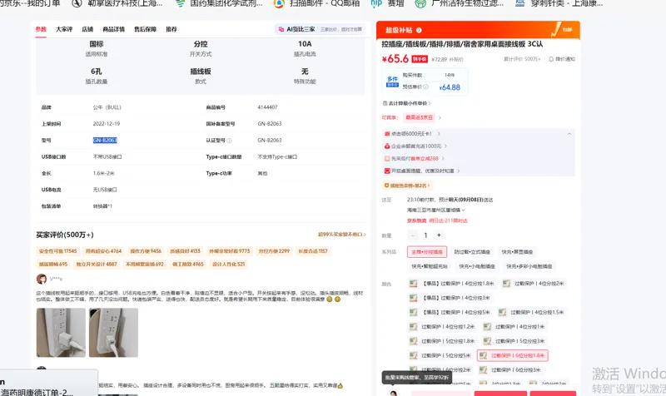Choose the 【爆品】4位分控3米 option
Viewport: 666px width, 396px height.
coord(450,298)
